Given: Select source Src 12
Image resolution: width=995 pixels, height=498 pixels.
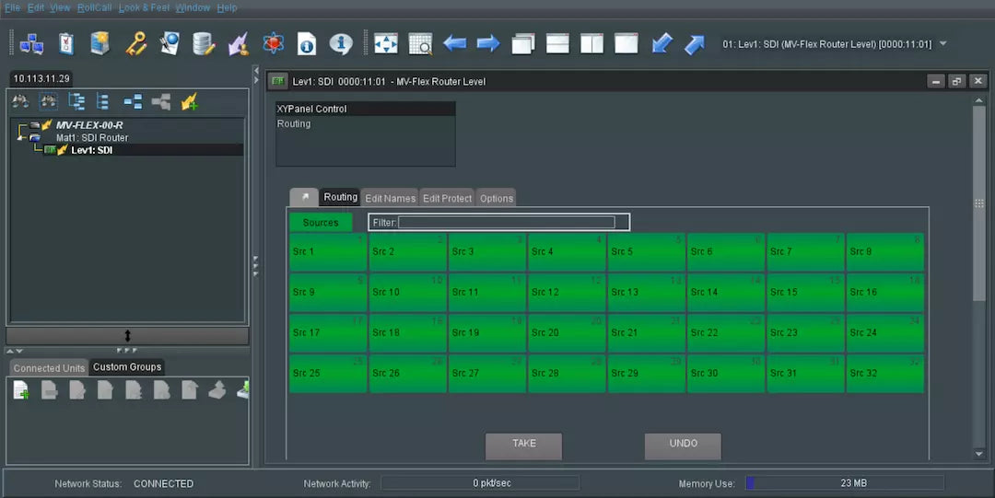Looking at the screenshot, I should click(568, 293).
